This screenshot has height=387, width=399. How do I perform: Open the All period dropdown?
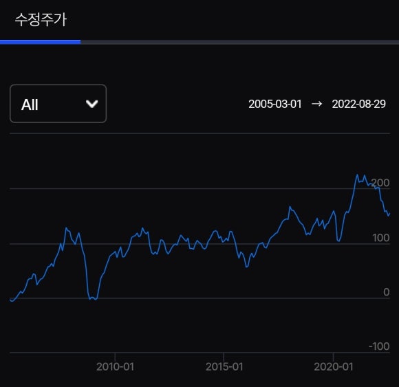(x=58, y=104)
